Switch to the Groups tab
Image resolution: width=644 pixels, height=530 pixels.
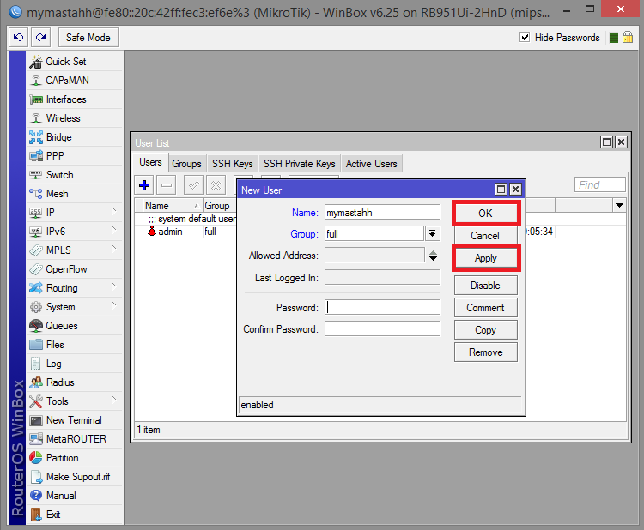186,164
